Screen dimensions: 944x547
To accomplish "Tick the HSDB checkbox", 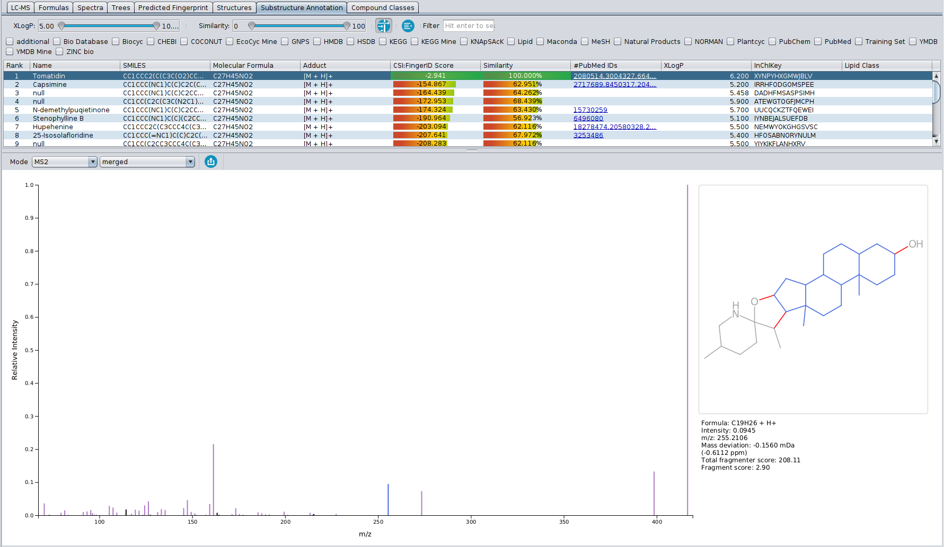I will pyautogui.click(x=350, y=41).
